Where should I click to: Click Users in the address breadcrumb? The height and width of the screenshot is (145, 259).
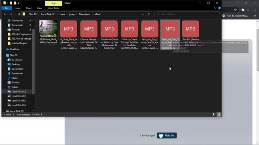(62, 14)
